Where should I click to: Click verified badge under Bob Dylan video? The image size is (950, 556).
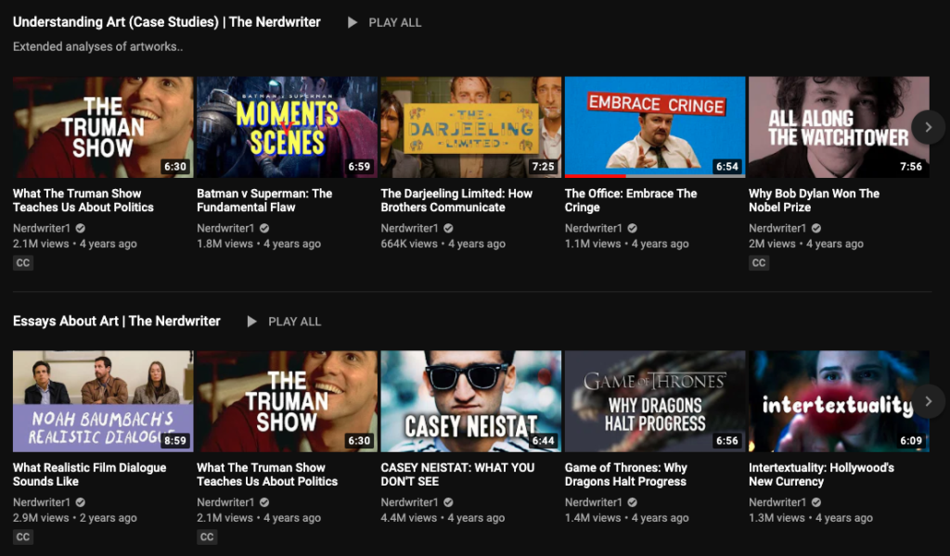pyautogui.click(x=816, y=228)
